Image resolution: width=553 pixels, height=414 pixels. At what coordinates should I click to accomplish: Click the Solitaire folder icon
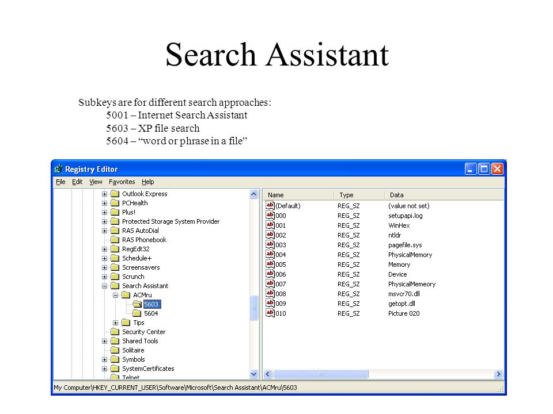pyautogui.click(x=115, y=350)
